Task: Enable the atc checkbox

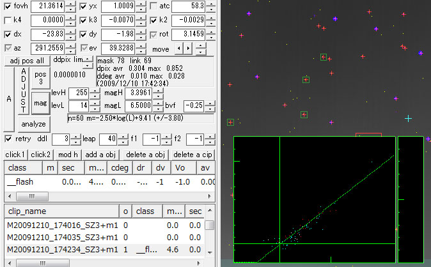Action: (154, 6)
